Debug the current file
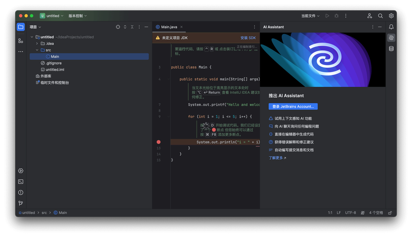 tap(336, 16)
